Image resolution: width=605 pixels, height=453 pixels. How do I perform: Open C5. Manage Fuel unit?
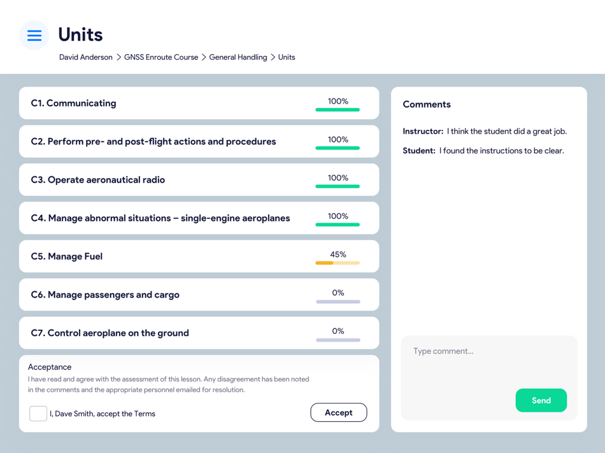tap(199, 256)
